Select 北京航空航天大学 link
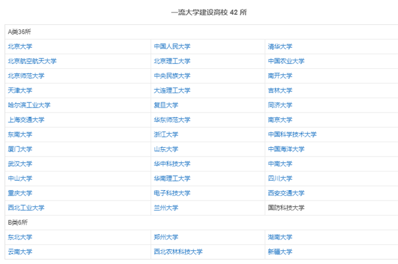398x264 pixels. pos(32,61)
